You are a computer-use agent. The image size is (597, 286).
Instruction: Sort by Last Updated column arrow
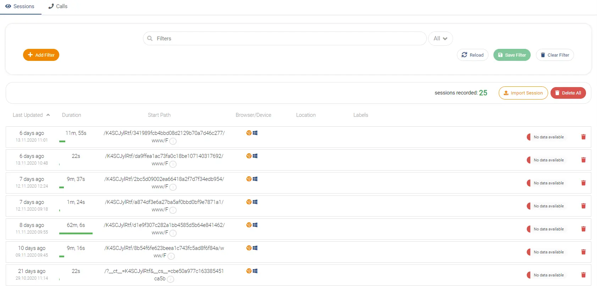coord(48,115)
